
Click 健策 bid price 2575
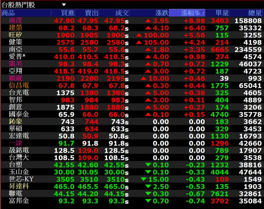[66, 42]
